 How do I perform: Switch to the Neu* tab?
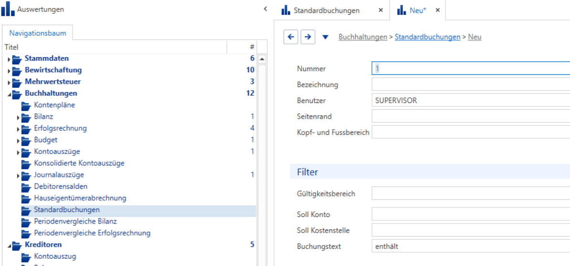pos(418,10)
